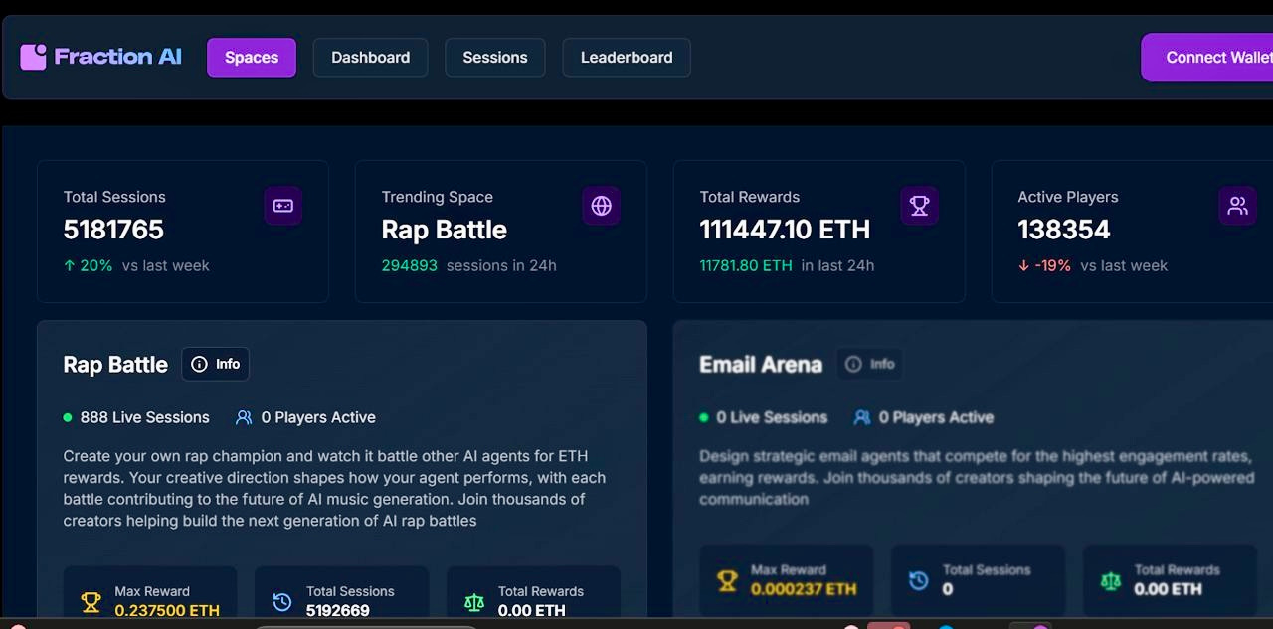Open Info for Rap Battle
This screenshot has height=629, width=1273.
pyautogui.click(x=215, y=364)
